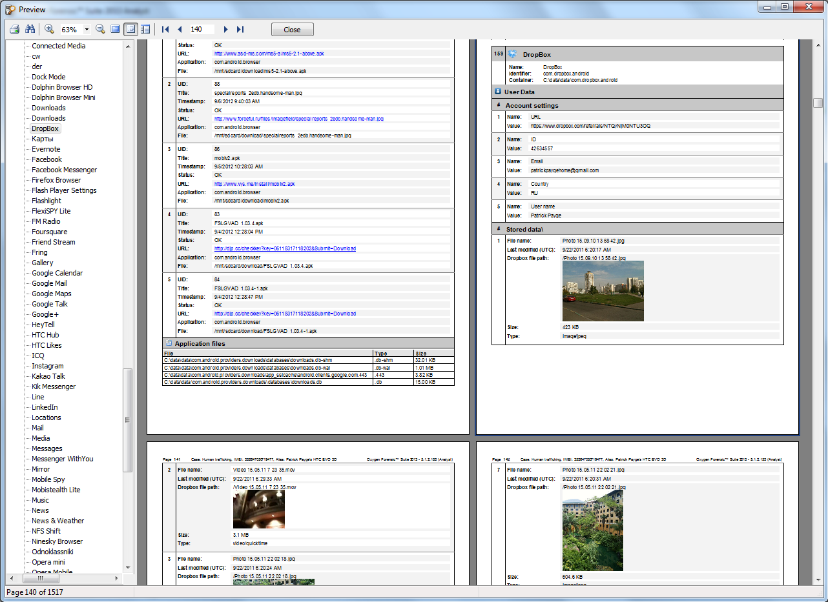Select LinkedIn in the tree
The width and height of the screenshot is (828, 602).
tap(45, 407)
